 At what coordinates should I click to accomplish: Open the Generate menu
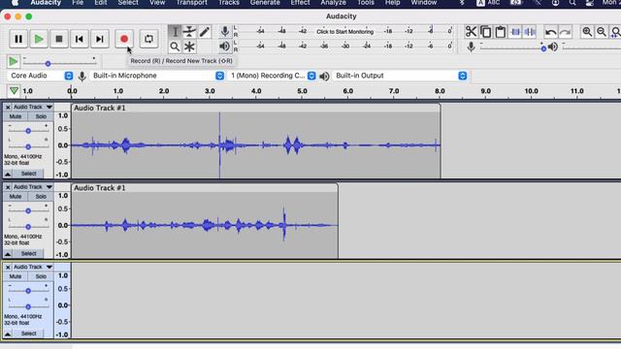[265, 3]
